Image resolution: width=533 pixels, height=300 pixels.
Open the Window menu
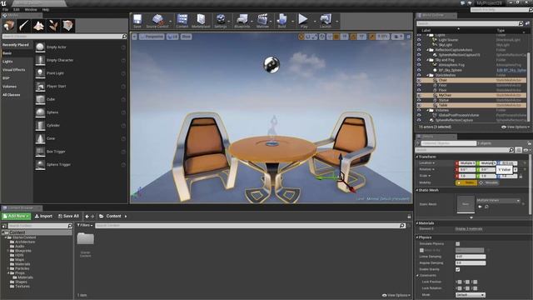31,9
